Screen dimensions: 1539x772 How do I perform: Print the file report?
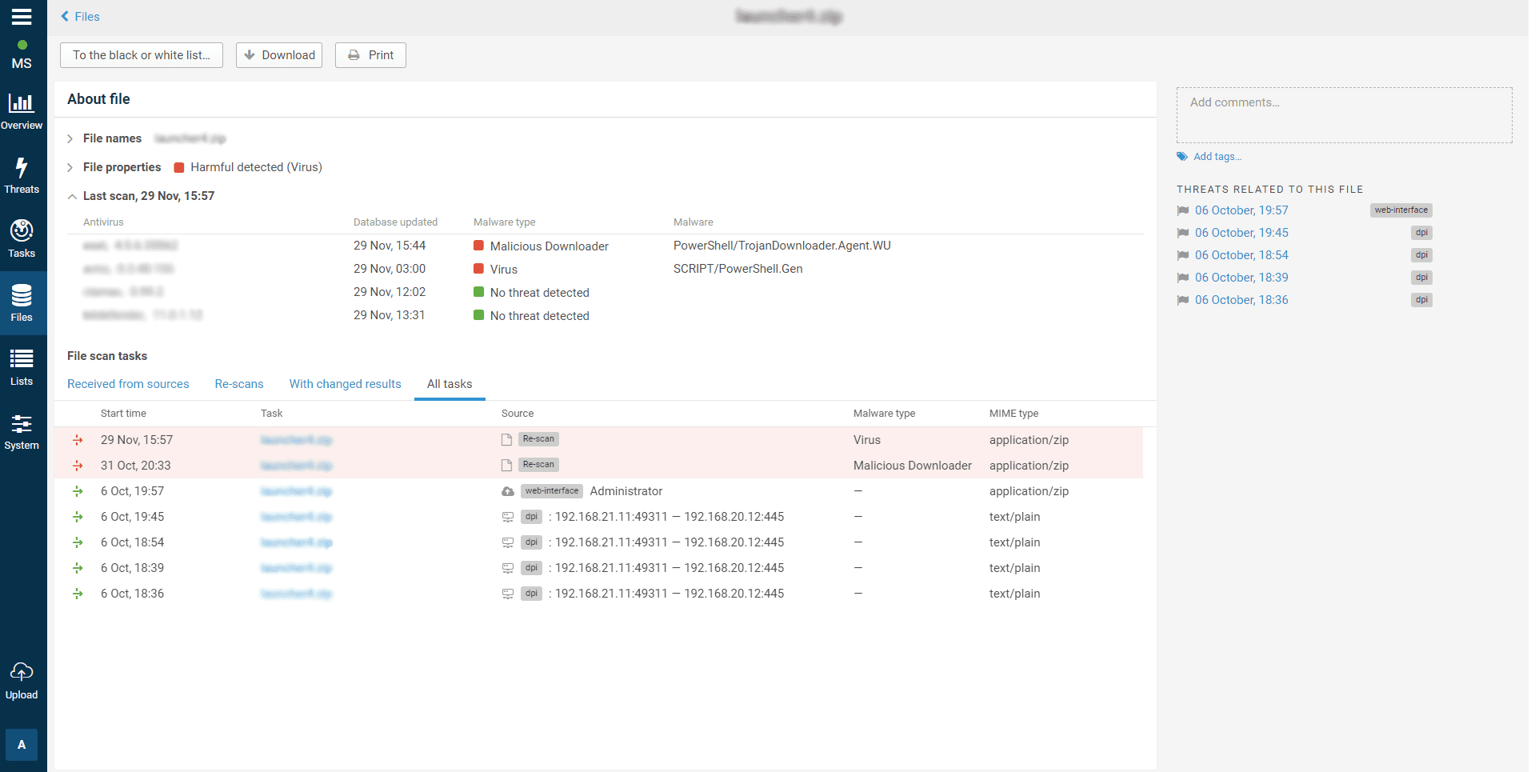(370, 55)
